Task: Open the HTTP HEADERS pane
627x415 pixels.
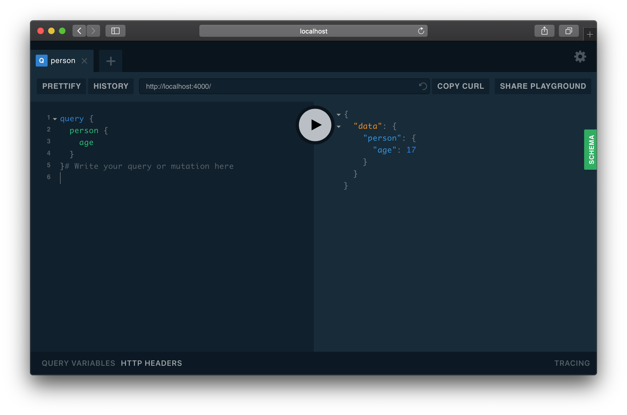Action: point(151,363)
